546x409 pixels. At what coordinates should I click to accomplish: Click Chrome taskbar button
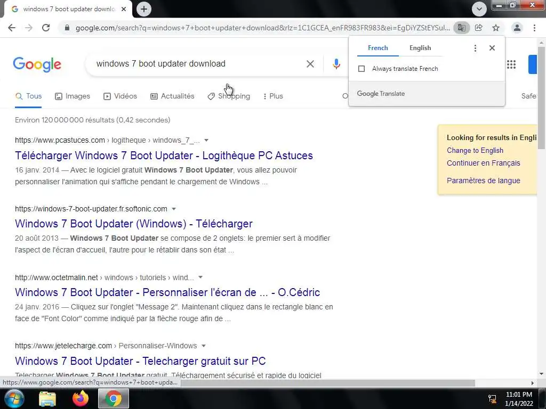114,398
